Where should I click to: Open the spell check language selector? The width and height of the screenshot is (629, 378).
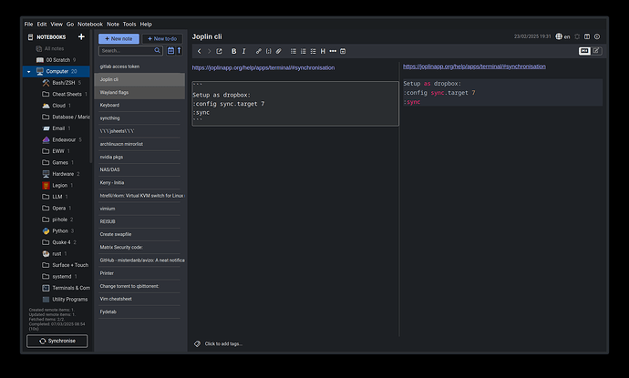(559, 36)
